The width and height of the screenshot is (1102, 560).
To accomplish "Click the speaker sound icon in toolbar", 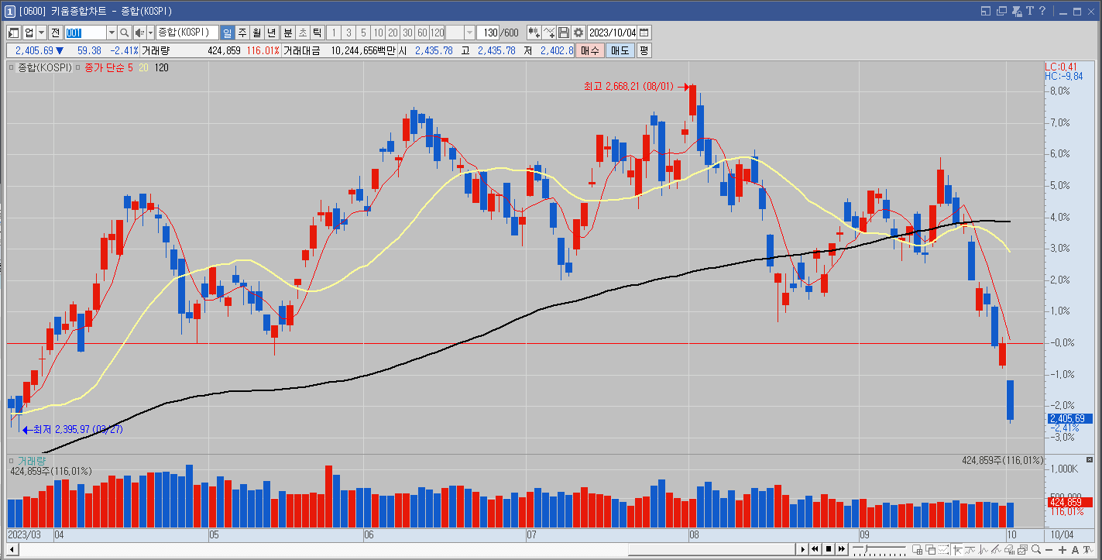I will 139,33.
